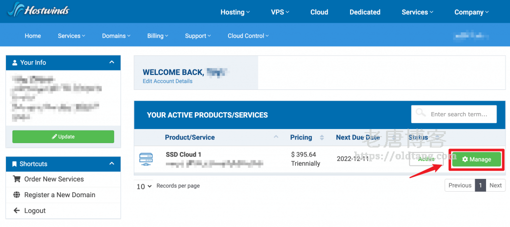510x227 pixels.
Task: Focus the Enter search term field
Action: click(454, 114)
